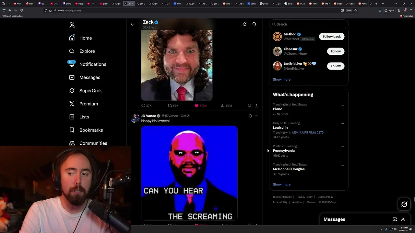The width and height of the screenshot is (415, 233).
Task: Open Cheesur's profile avatar
Action: click(277, 51)
